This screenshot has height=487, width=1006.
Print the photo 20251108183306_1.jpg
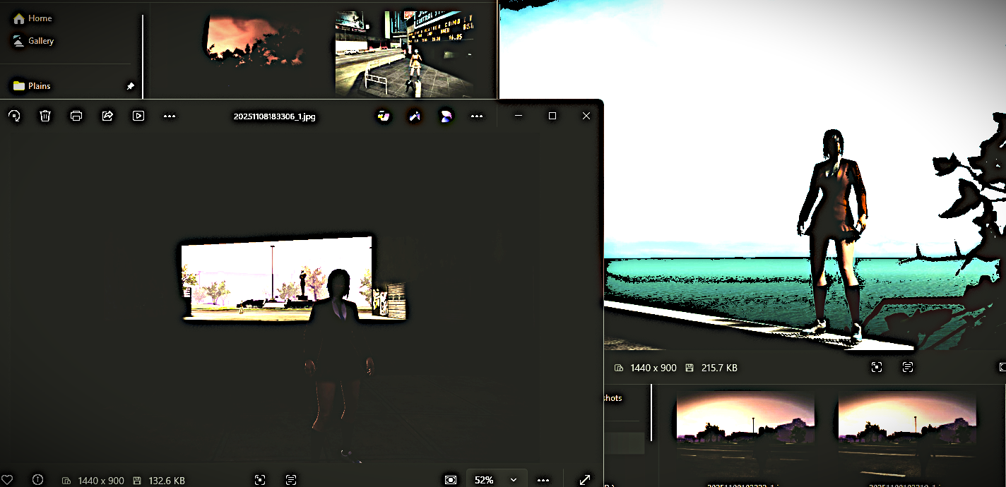click(76, 116)
